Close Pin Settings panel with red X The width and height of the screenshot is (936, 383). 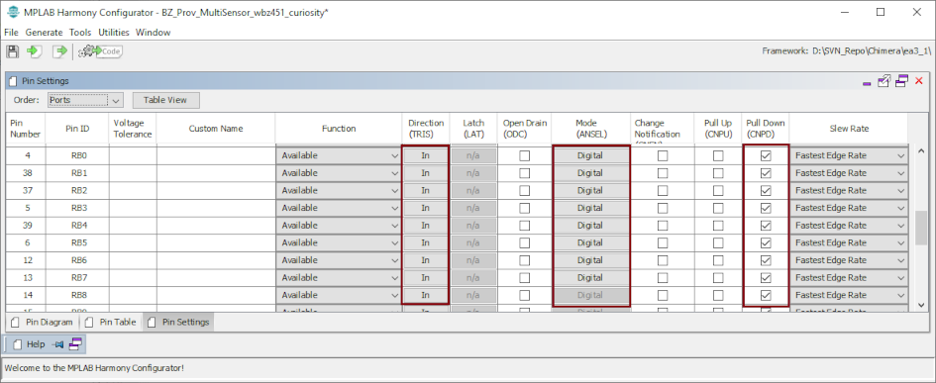[919, 80]
